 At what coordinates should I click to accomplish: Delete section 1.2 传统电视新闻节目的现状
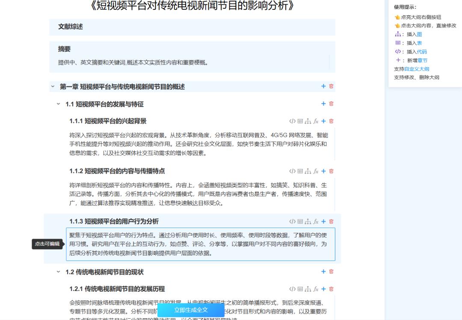point(331,272)
